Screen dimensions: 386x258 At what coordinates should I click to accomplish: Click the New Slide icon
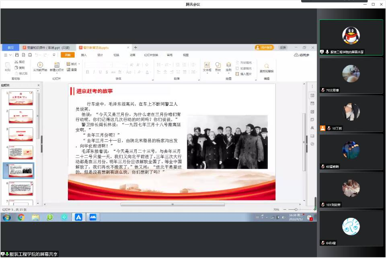(57, 65)
